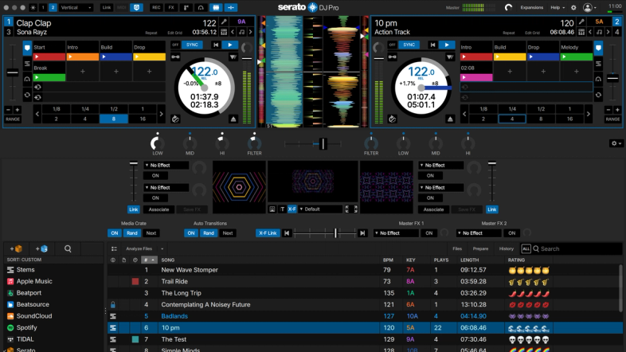Open Spotify in the library sidebar
The width and height of the screenshot is (626, 352).
tap(26, 327)
